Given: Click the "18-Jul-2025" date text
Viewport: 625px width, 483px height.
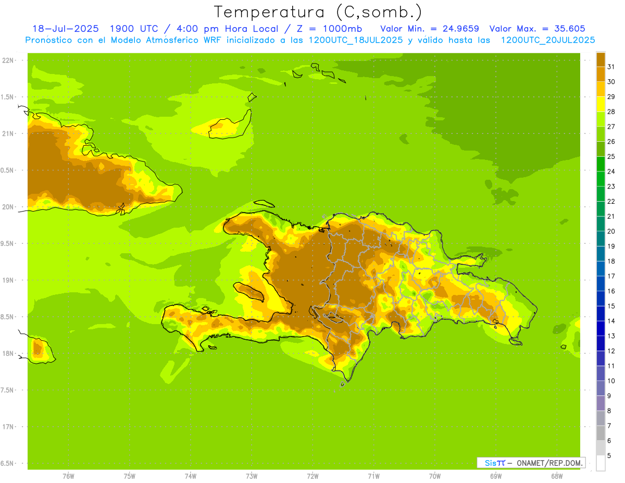Looking at the screenshot, I should tap(66, 29).
